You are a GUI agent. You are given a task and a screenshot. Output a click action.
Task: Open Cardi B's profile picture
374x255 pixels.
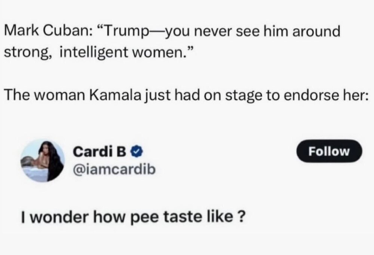coord(42,161)
